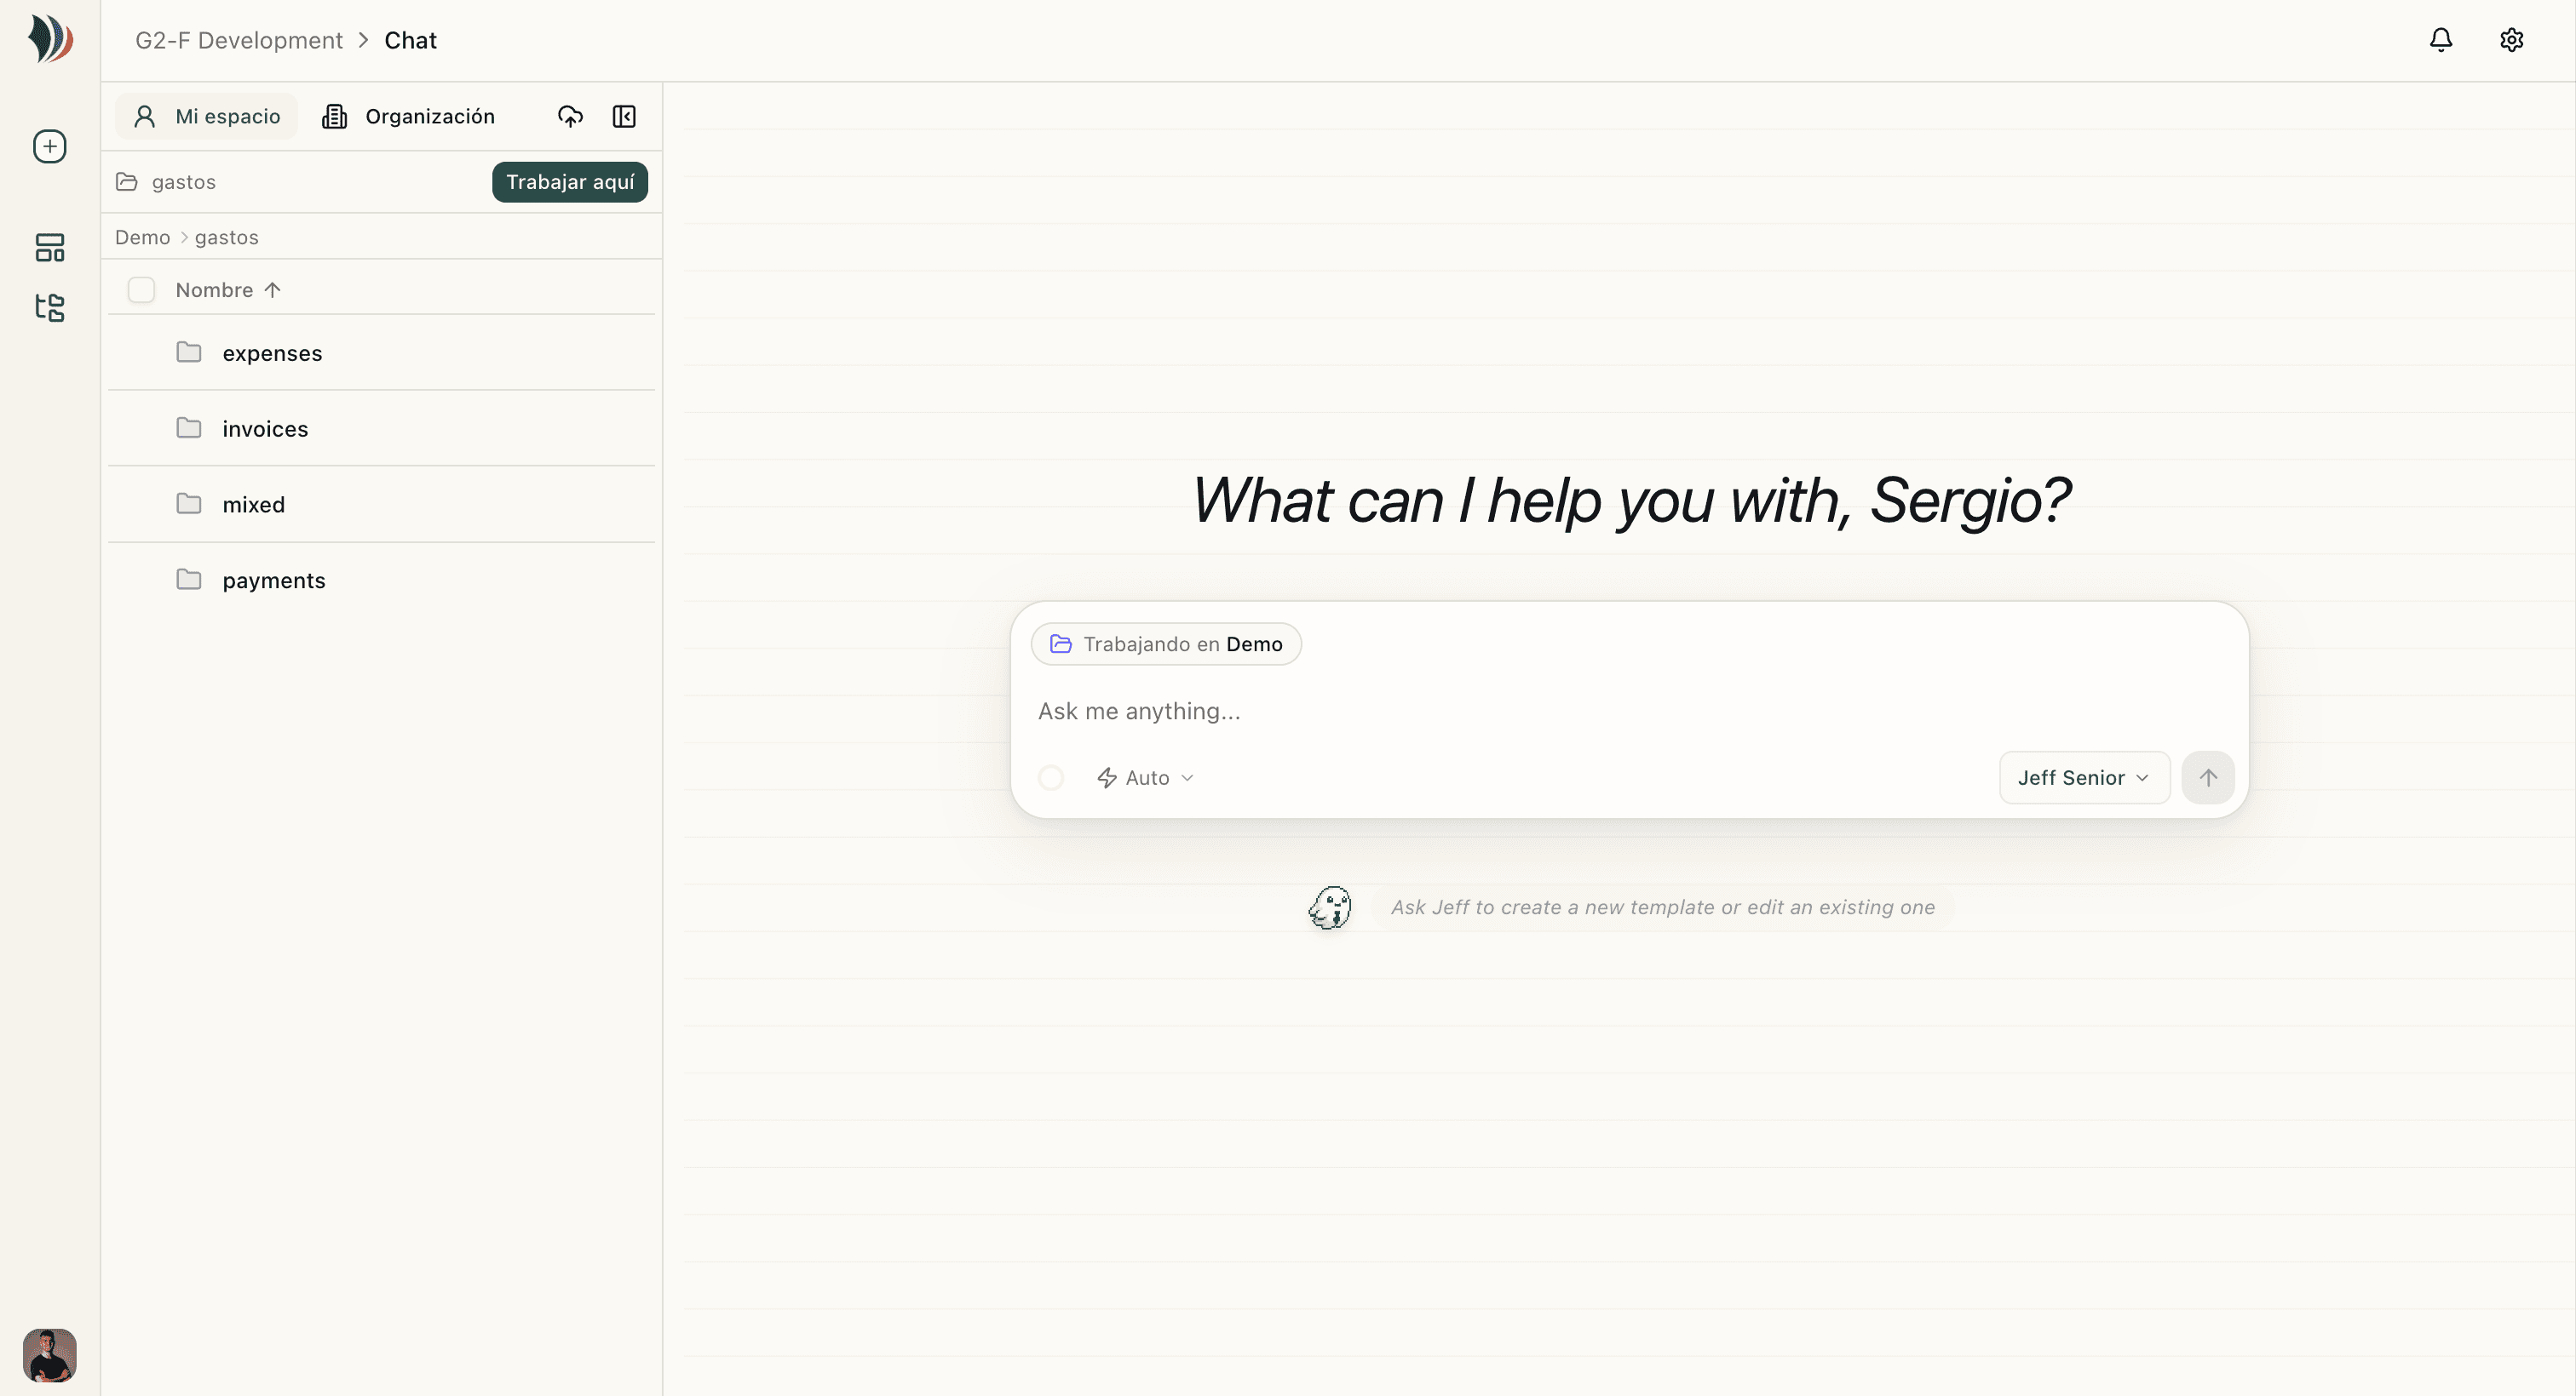Switch to the Organización tab
Screen dimensions: 2576x1396
click(x=408, y=117)
